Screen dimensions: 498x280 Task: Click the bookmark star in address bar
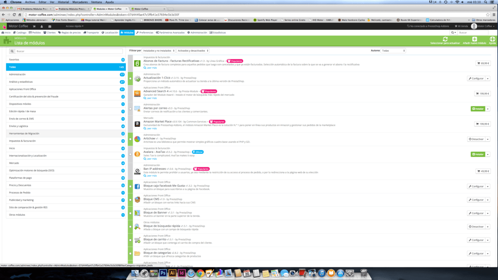(x=488, y=14)
